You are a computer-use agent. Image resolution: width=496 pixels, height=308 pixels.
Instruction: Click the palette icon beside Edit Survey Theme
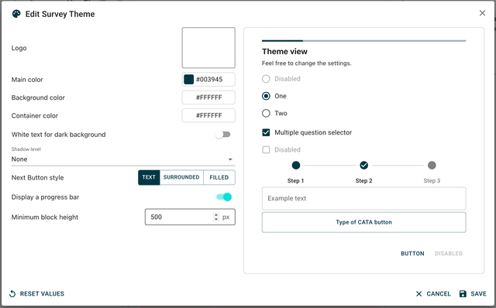pyautogui.click(x=16, y=14)
